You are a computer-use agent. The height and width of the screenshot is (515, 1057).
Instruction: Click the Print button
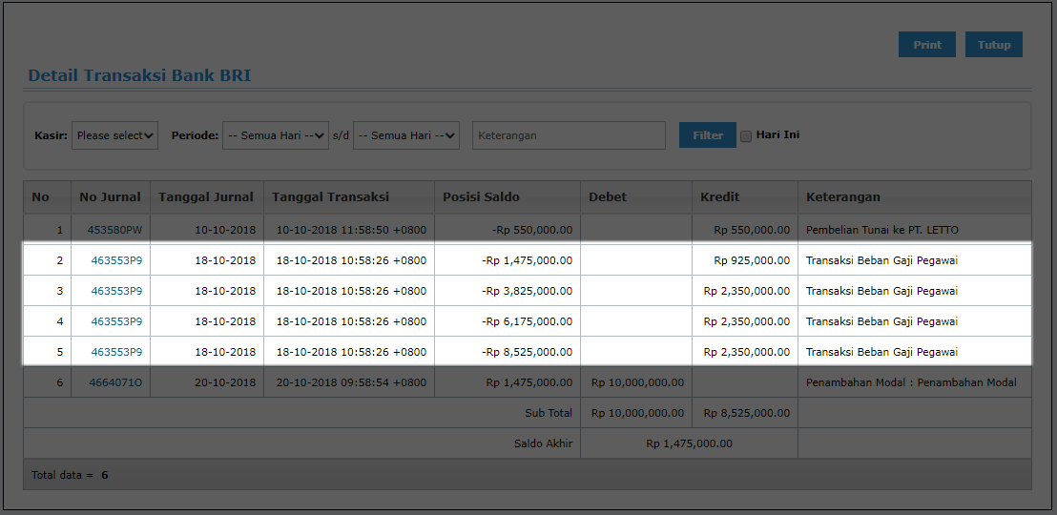927,45
